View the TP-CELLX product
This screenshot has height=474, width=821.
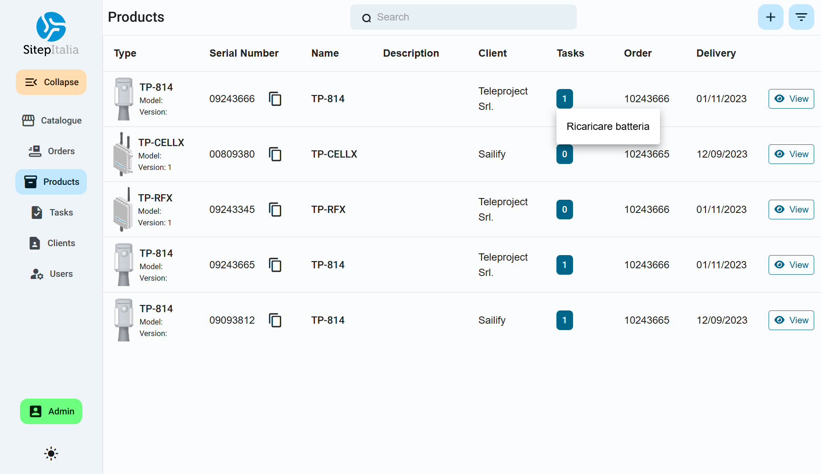(791, 154)
